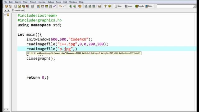Click the line #include<iostream>
This screenshot has height=112, width=199.
coord(37,16)
